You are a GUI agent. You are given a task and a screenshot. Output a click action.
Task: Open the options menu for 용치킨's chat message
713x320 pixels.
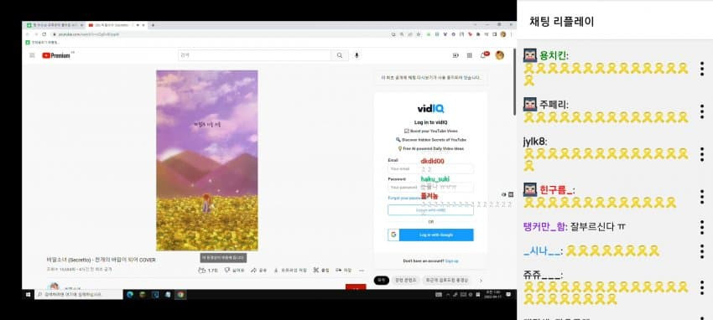pos(702,69)
